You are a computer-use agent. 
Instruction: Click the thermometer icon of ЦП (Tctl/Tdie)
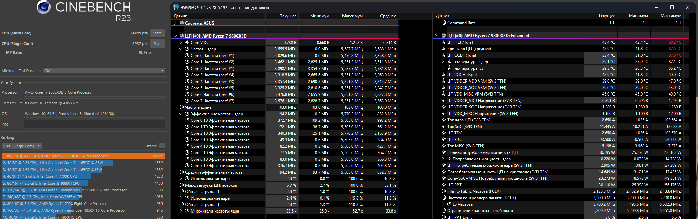(444, 42)
